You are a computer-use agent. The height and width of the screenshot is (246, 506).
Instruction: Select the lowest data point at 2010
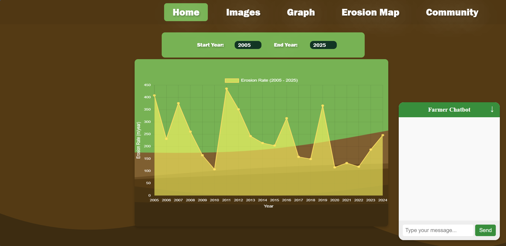tap(215, 169)
